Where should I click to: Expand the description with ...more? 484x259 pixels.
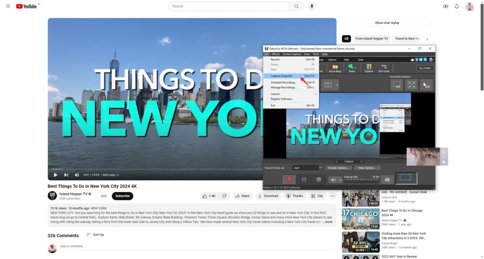coord(328,222)
